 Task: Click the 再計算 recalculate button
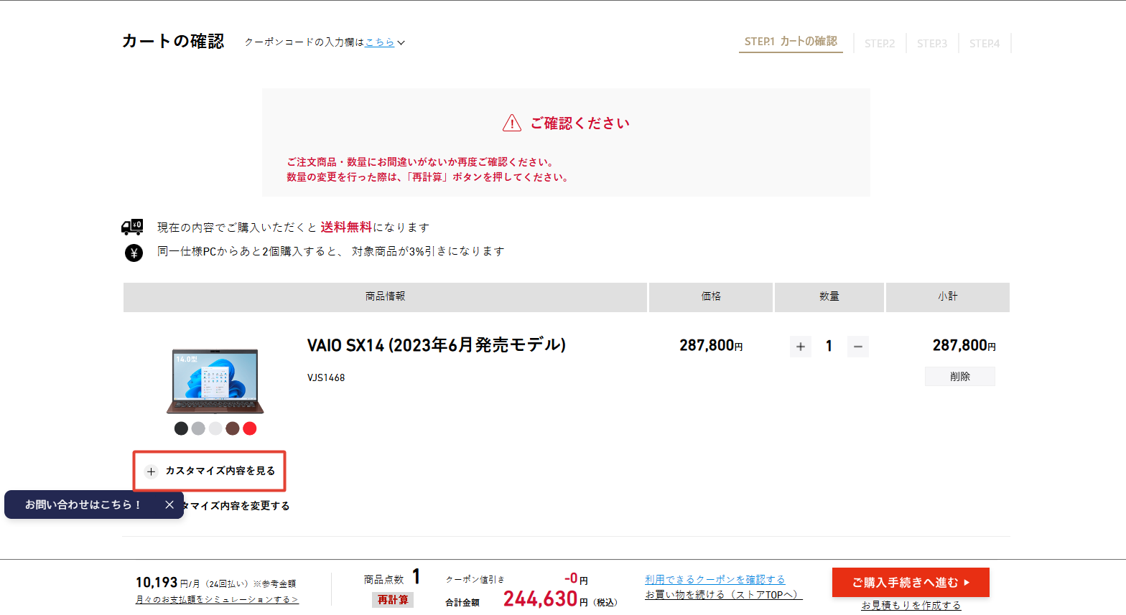point(393,599)
